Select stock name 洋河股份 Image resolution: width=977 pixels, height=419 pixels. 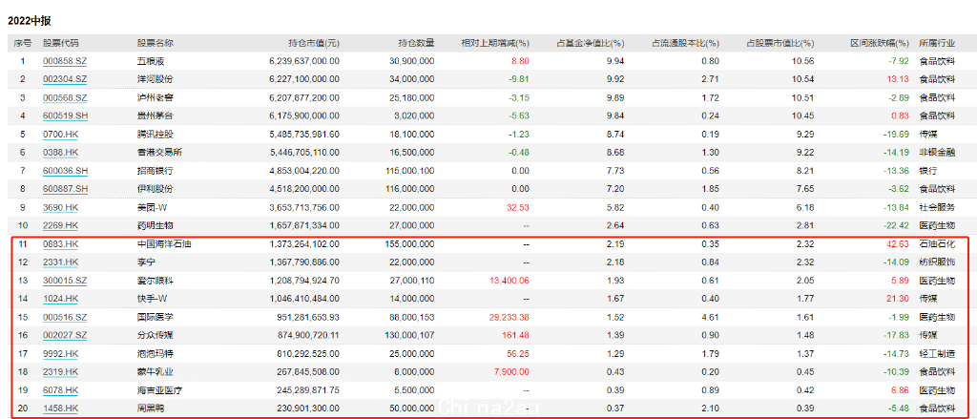pos(155,79)
